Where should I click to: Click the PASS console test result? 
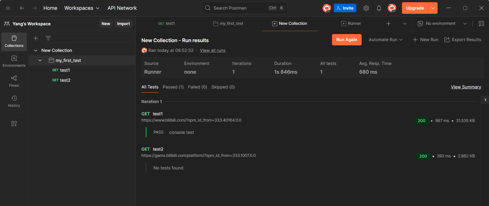174,132
